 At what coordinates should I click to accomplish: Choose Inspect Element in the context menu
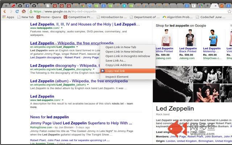click(117, 77)
